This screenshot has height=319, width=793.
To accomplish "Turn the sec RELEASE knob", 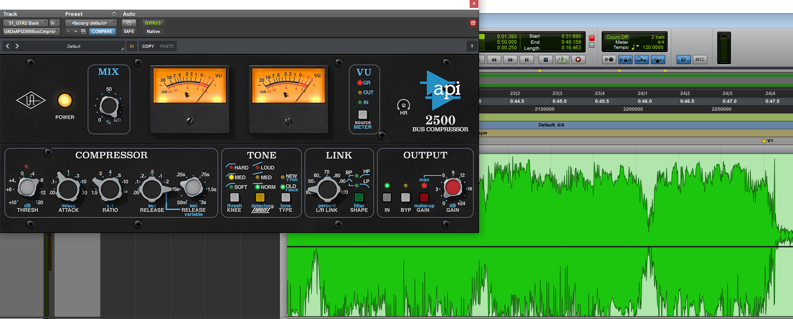I will click(x=152, y=190).
